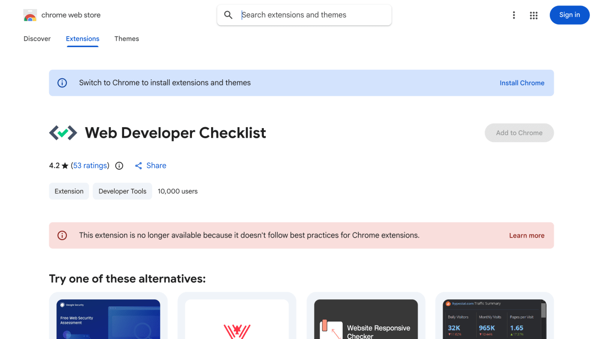Click the Web Developer Checklist heading

tap(175, 133)
